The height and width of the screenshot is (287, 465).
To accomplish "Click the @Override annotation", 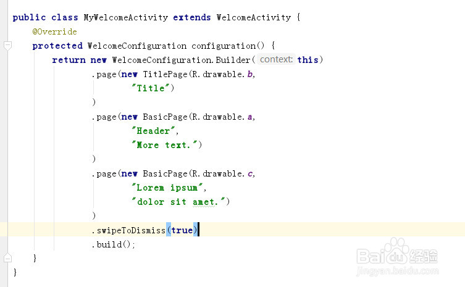I will click(x=54, y=31).
